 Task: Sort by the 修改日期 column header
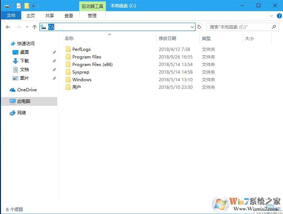pyautogui.click(x=167, y=38)
